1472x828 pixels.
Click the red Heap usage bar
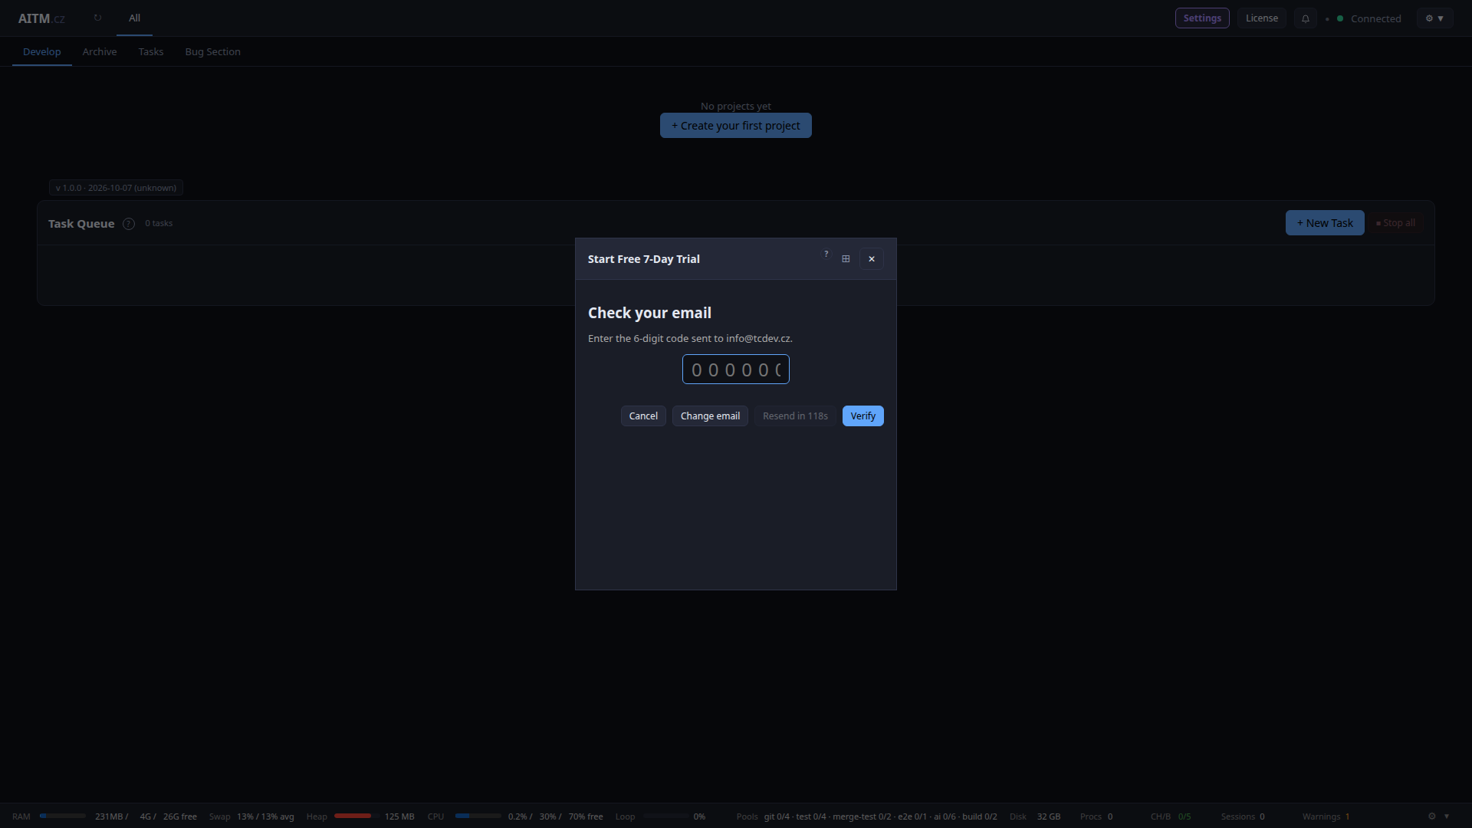tap(356, 816)
